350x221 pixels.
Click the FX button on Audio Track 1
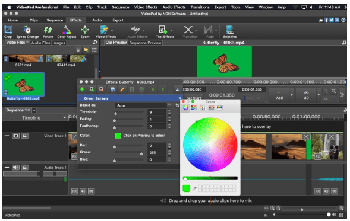74,191
